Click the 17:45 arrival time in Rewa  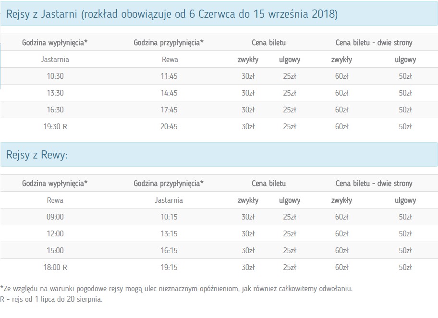coord(169,110)
